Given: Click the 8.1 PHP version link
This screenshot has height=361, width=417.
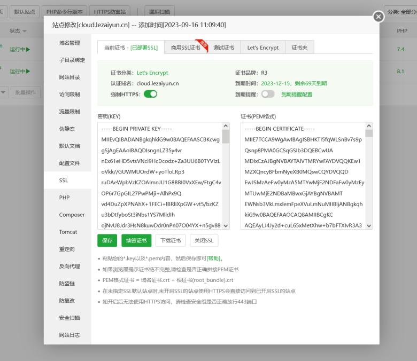Looking at the screenshot, I should click(x=400, y=71).
